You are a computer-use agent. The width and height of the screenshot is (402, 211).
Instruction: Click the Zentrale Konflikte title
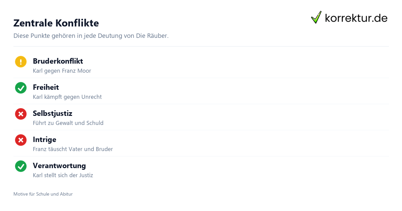56,23
